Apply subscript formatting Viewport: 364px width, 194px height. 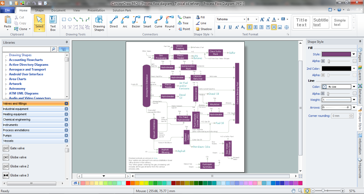coord(243,27)
